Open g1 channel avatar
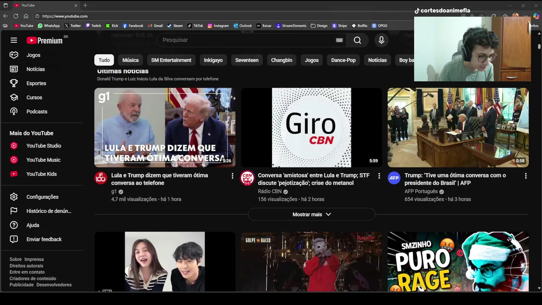This screenshot has width=542, height=305. (x=100, y=178)
